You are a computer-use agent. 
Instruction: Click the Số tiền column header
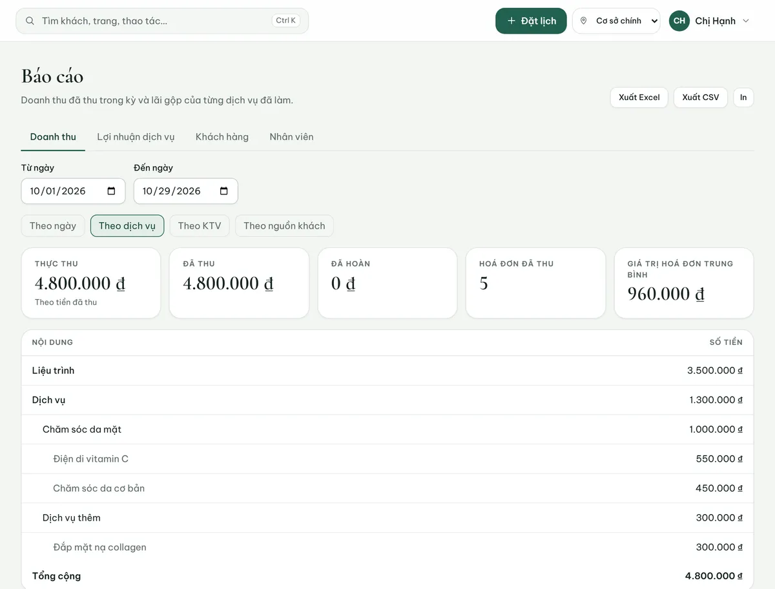726,342
